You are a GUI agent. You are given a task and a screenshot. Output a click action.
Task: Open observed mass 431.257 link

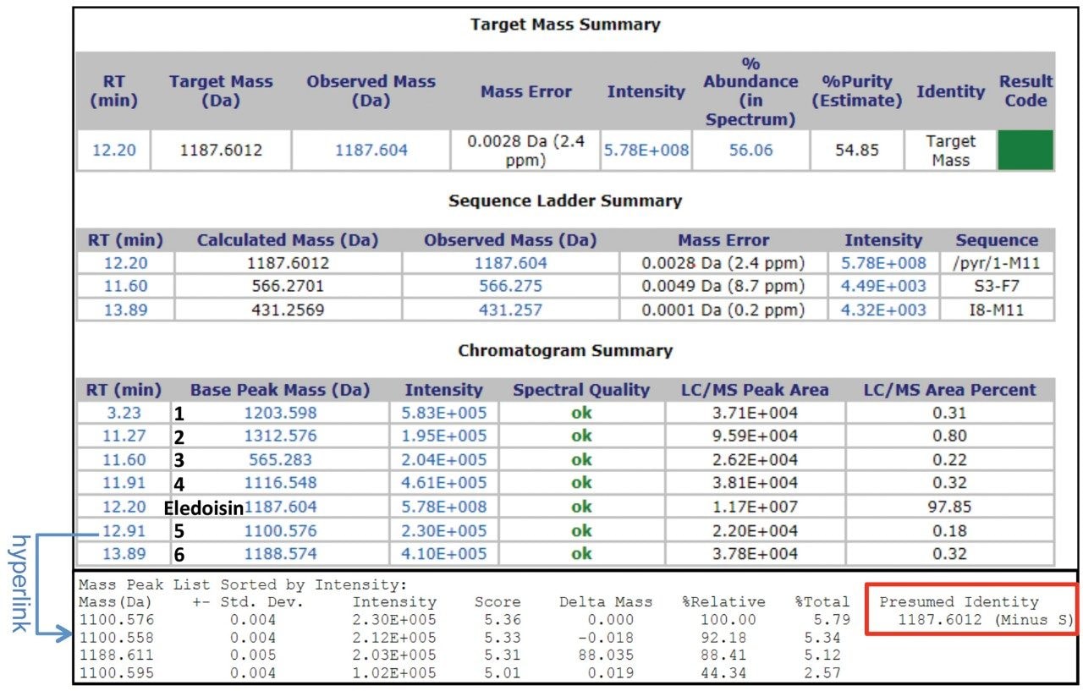coord(510,310)
